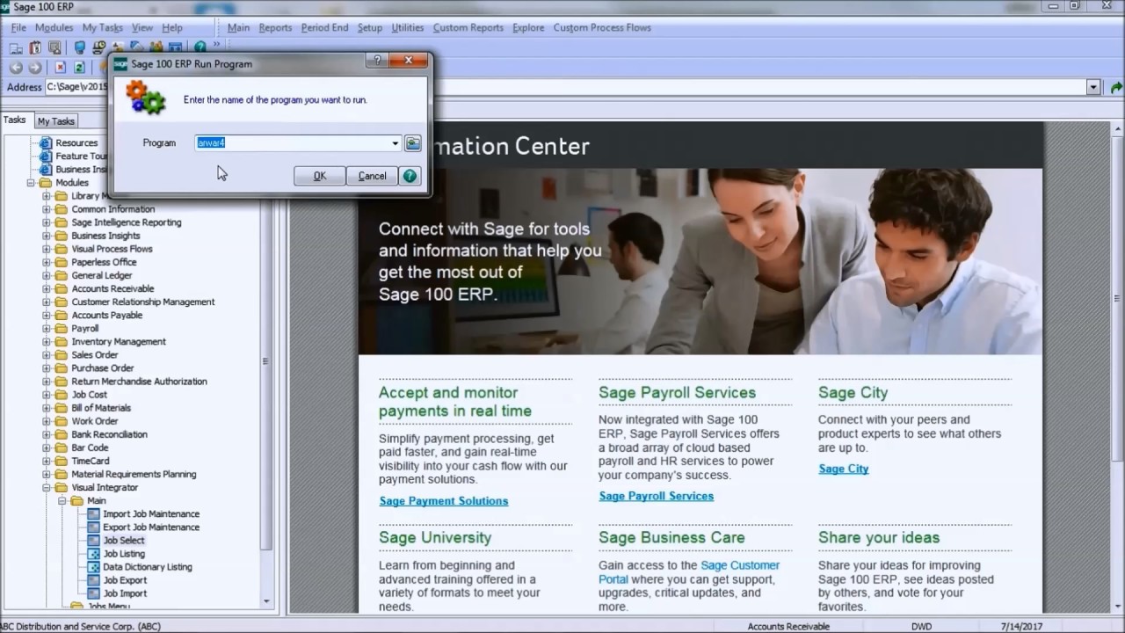Click Cancel in Run Program dialog
1125x633 pixels.
pyautogui.click(x=372, y=176)
